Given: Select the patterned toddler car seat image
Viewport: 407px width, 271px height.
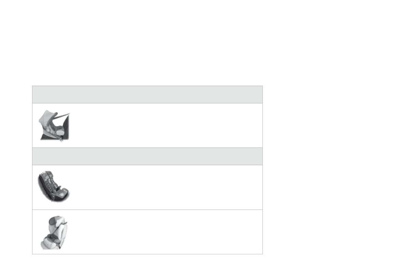Looking at the screenshot, I should point(54,186).
